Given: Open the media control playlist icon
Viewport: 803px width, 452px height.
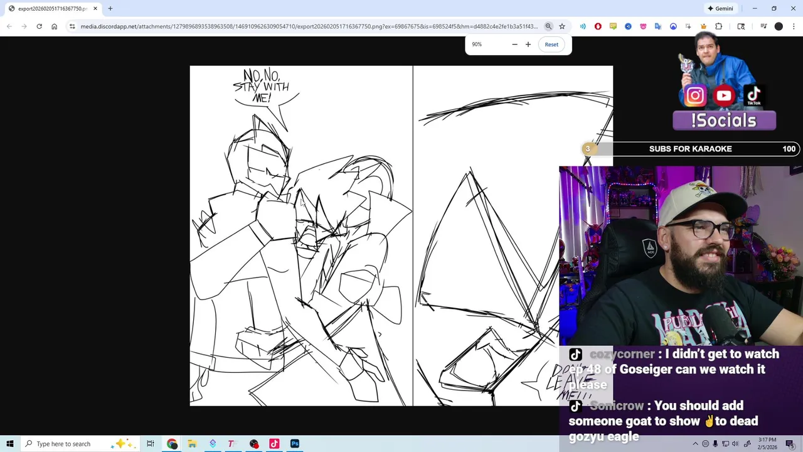Looking at the screenshot, I should coord(763,26).
